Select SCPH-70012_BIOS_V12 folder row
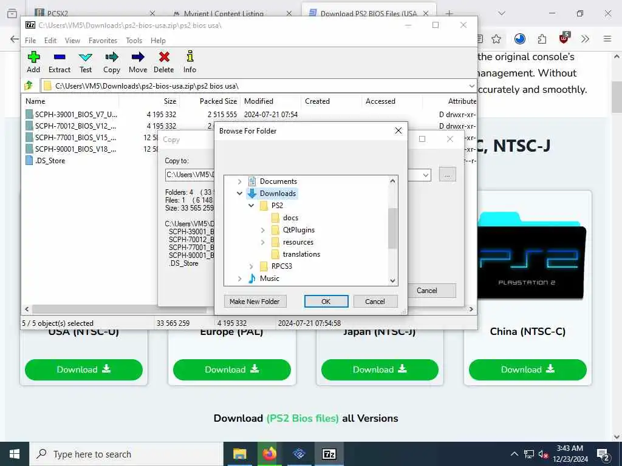This screenshot has width=622, height=466. tap(72, 126)
